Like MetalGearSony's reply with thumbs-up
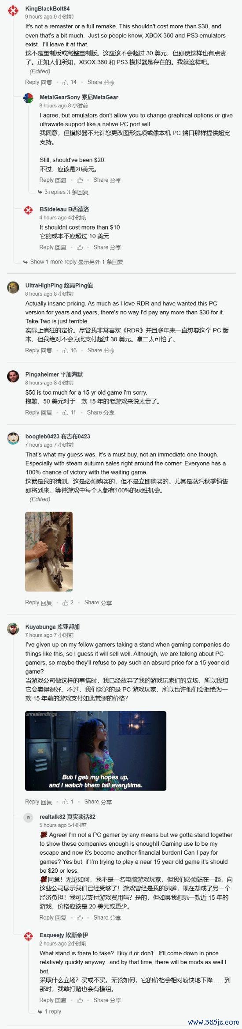The height and width of the screenshot is (1029, 242). [80, 180]
